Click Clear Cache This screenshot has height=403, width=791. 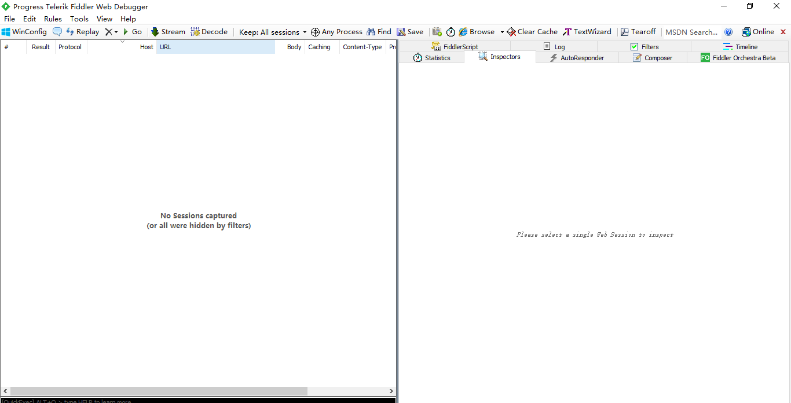pyautogui.click(x=532, y=32)
